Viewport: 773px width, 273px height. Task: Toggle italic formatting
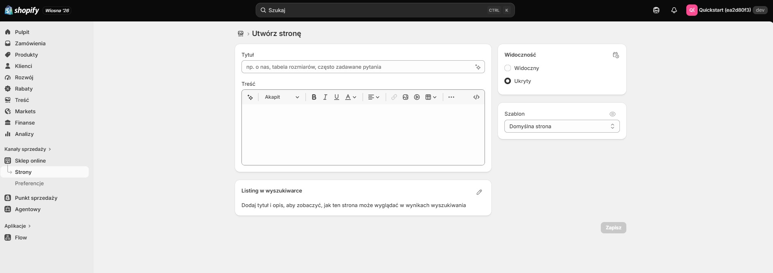[x=325, y=97]
